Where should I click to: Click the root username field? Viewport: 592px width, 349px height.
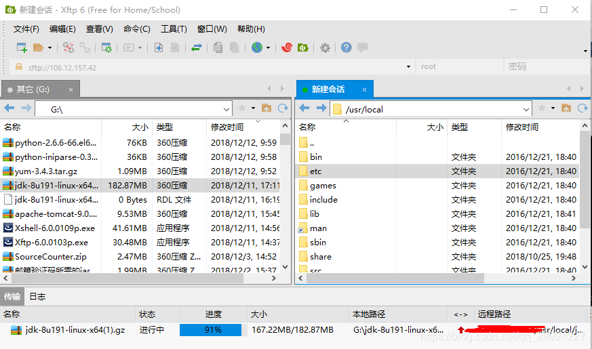click(460, 67)
